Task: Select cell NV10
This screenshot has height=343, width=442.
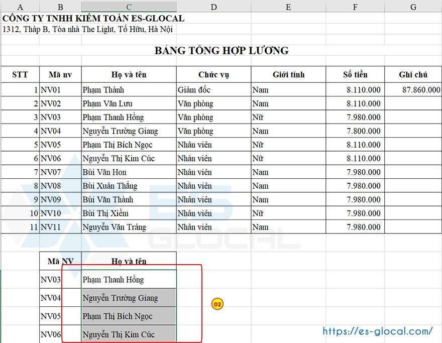Action: [x=60, y=213]
